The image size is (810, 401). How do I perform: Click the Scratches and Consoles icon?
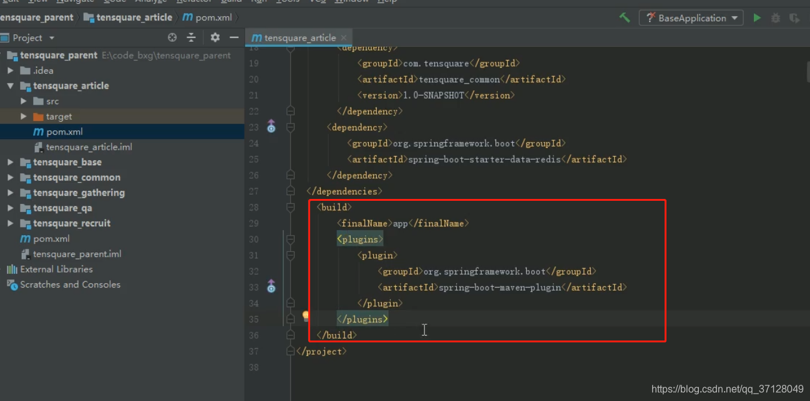[12, 284]
